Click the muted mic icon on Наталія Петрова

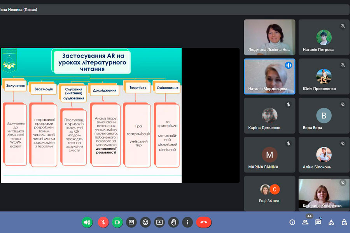click(x=343, y=26)
